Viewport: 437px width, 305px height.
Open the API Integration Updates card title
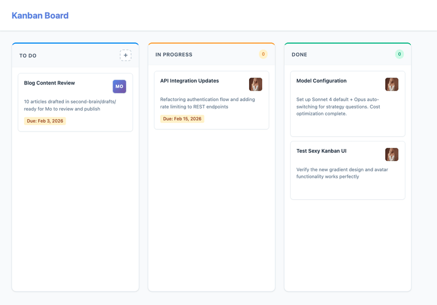point(190,81)
